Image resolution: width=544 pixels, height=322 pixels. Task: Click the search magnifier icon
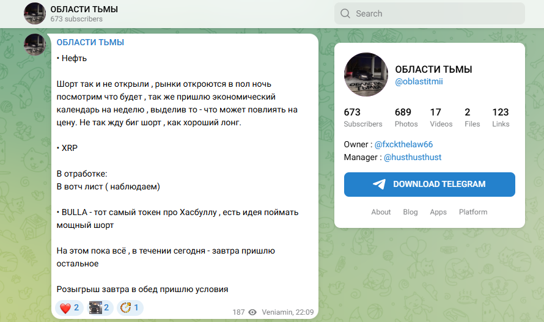(x=345, y=13)
